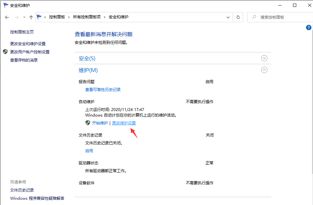
Task: Click the Back navigation arrow
Action: 7,17
